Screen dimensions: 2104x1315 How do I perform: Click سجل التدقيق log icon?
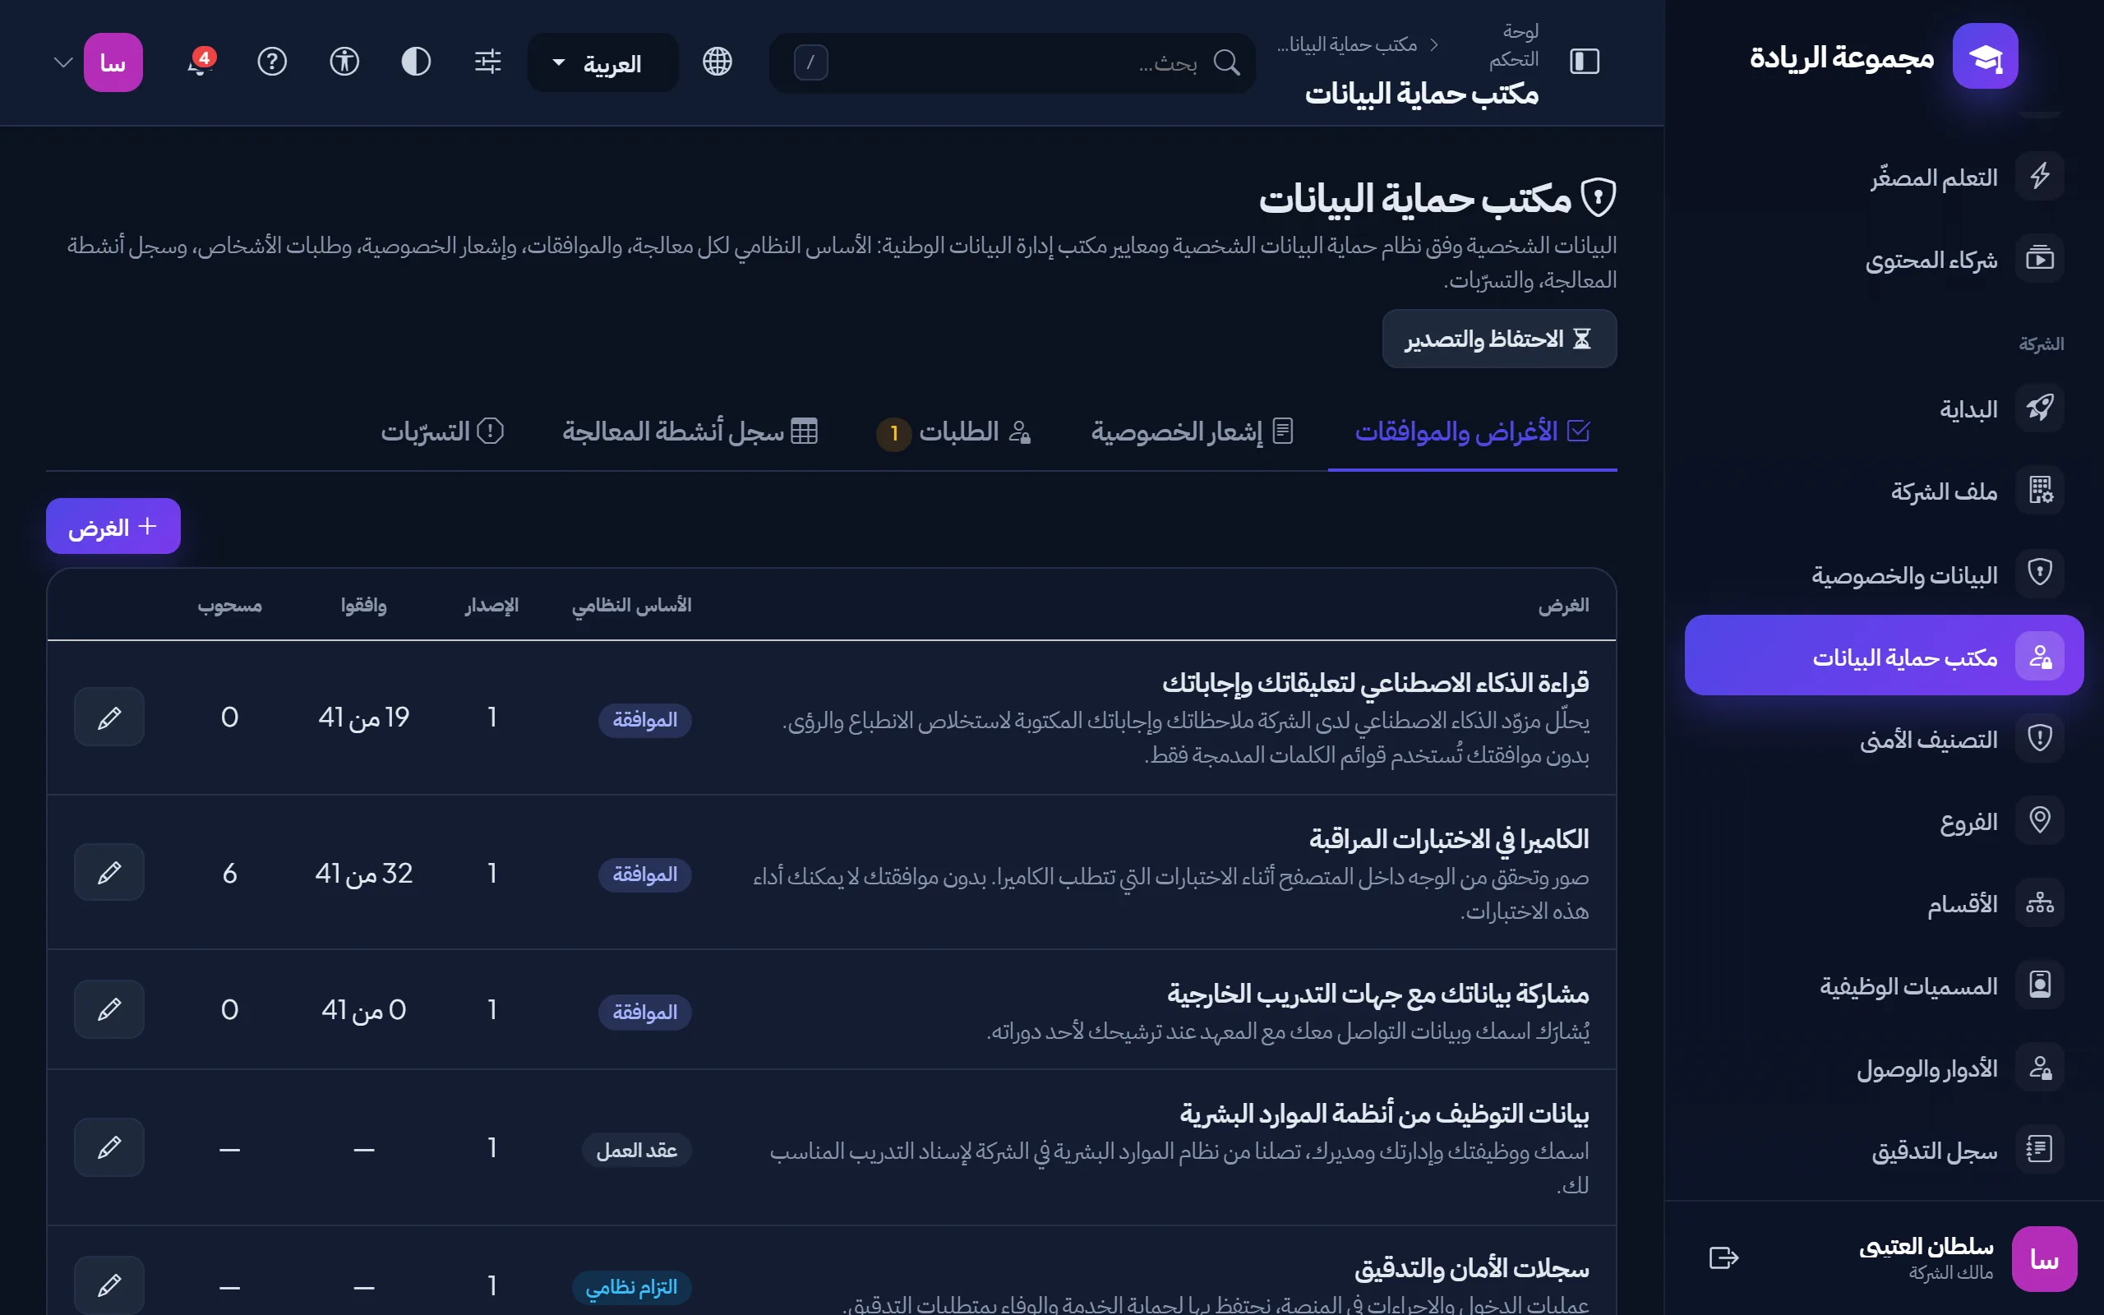pos(2040,1150)
